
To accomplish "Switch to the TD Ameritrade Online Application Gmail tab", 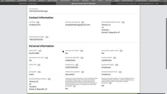I will click(x=138, y=3).
